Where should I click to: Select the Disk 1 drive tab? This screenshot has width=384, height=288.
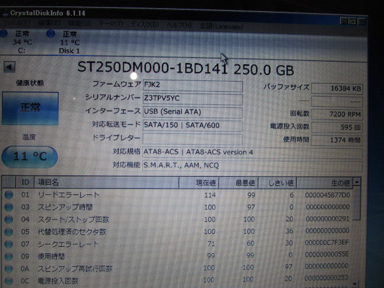(70, 43)
